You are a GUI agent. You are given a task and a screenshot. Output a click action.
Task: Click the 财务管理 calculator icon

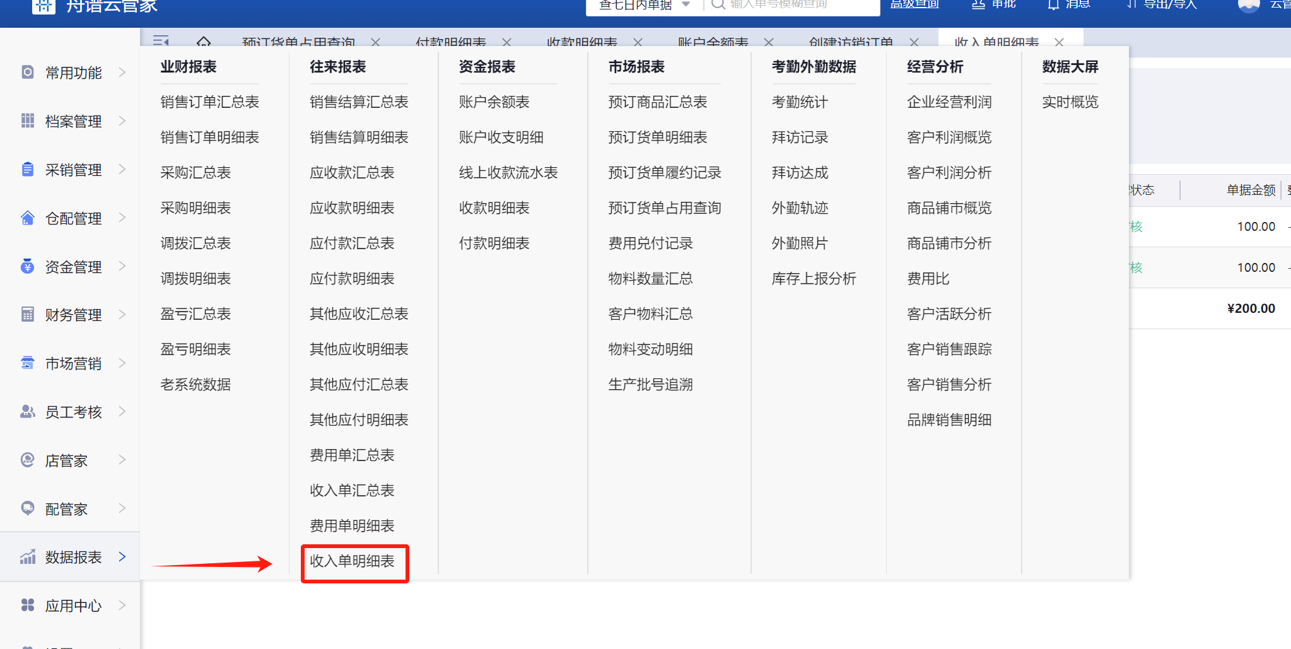pyautogui.click(x=28, y=314)
